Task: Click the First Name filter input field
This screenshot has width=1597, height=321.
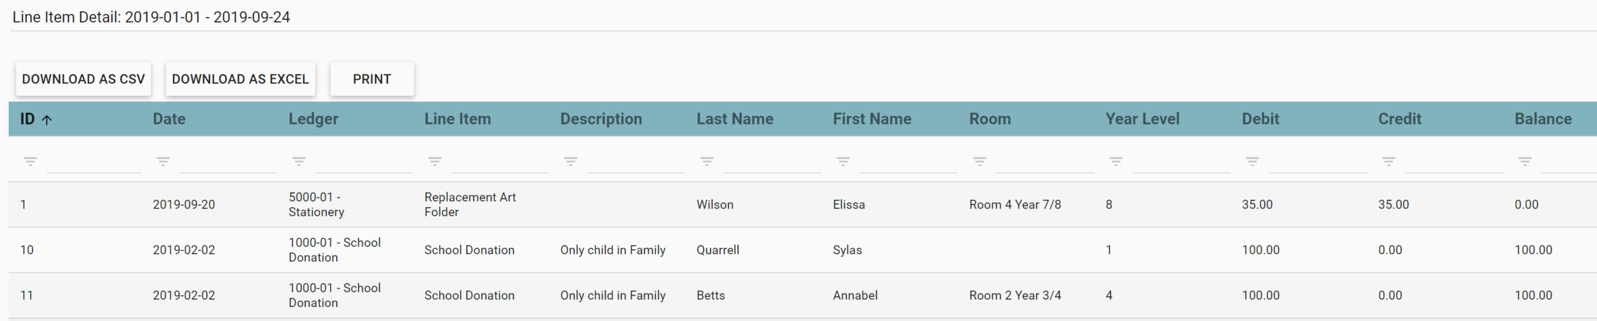Action: tap(907, 163)
